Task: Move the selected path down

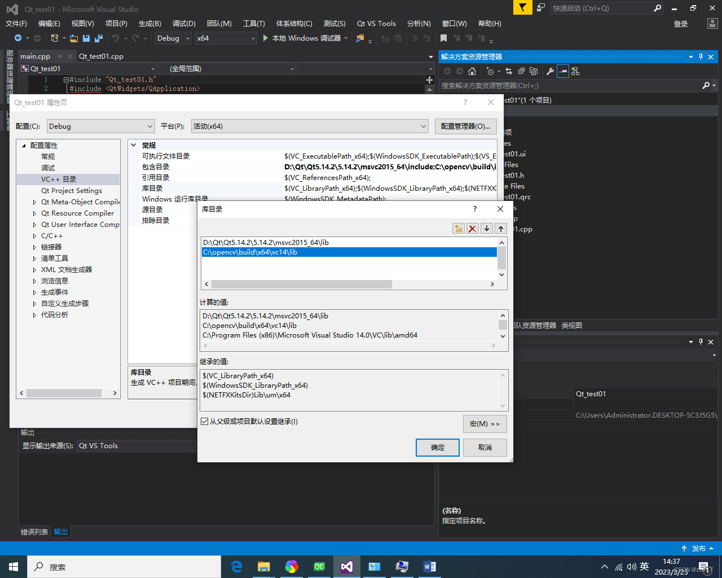Action: (x=486, y=228)
